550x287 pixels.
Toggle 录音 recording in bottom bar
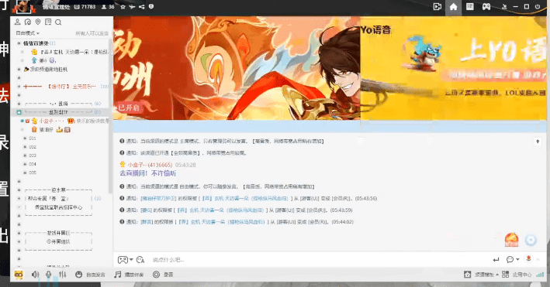163,275
